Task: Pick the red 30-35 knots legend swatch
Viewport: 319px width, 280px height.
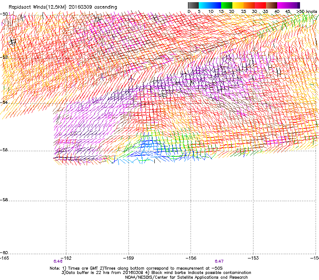Action: [260, 5]
